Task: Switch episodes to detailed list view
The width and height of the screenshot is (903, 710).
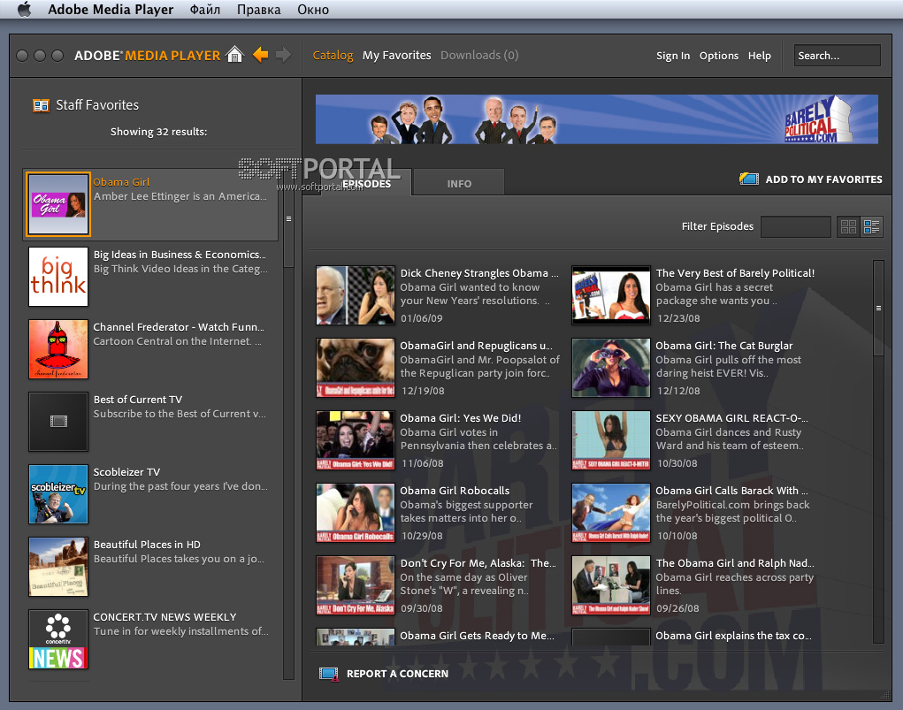Action: coord(872,227)
